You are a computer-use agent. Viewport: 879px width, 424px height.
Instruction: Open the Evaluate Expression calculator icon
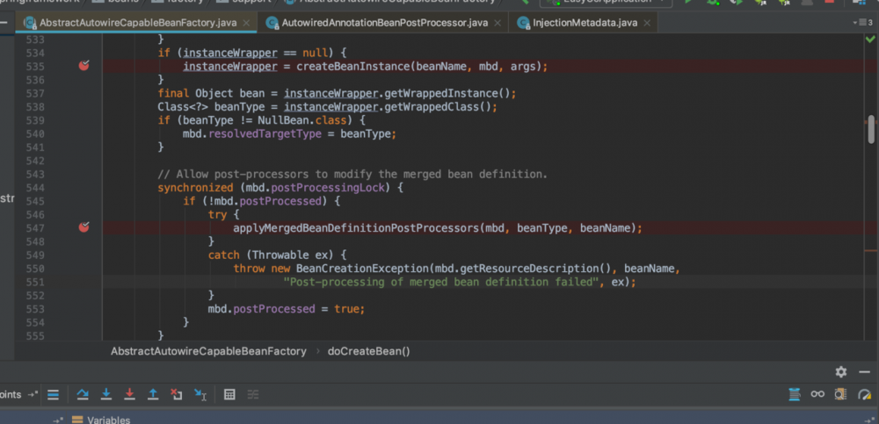(229, 395)
